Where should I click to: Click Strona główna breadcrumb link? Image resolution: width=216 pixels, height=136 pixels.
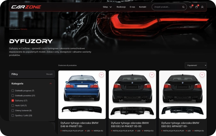(15, 29)
